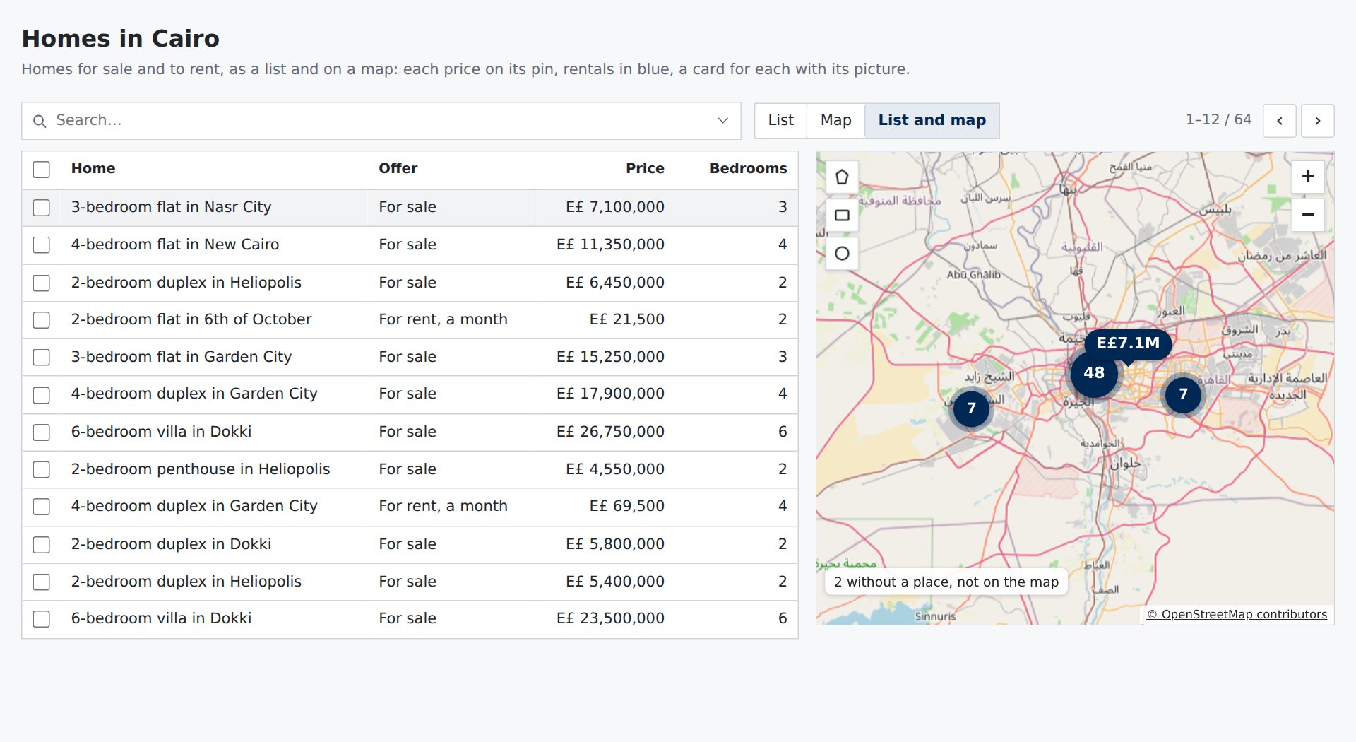
Task: Sort by the Home column header
Action: point(93,169)
